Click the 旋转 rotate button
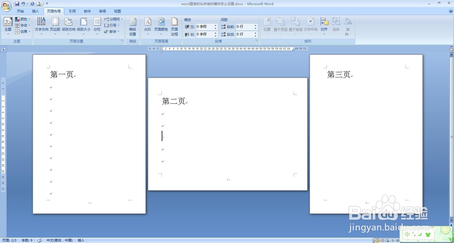Screen dimensions: 454x243 coord(348,26)
